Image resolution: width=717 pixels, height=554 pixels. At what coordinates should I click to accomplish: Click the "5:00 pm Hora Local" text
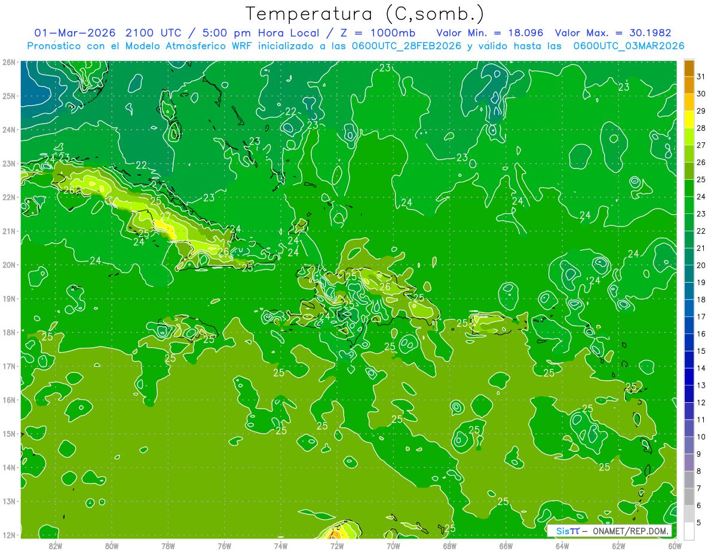262,33
